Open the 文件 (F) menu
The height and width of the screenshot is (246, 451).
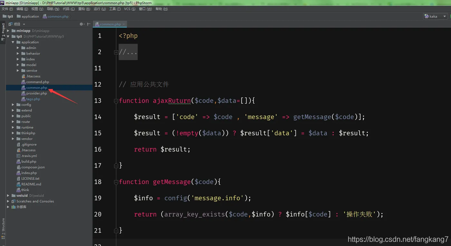[7, 9]
